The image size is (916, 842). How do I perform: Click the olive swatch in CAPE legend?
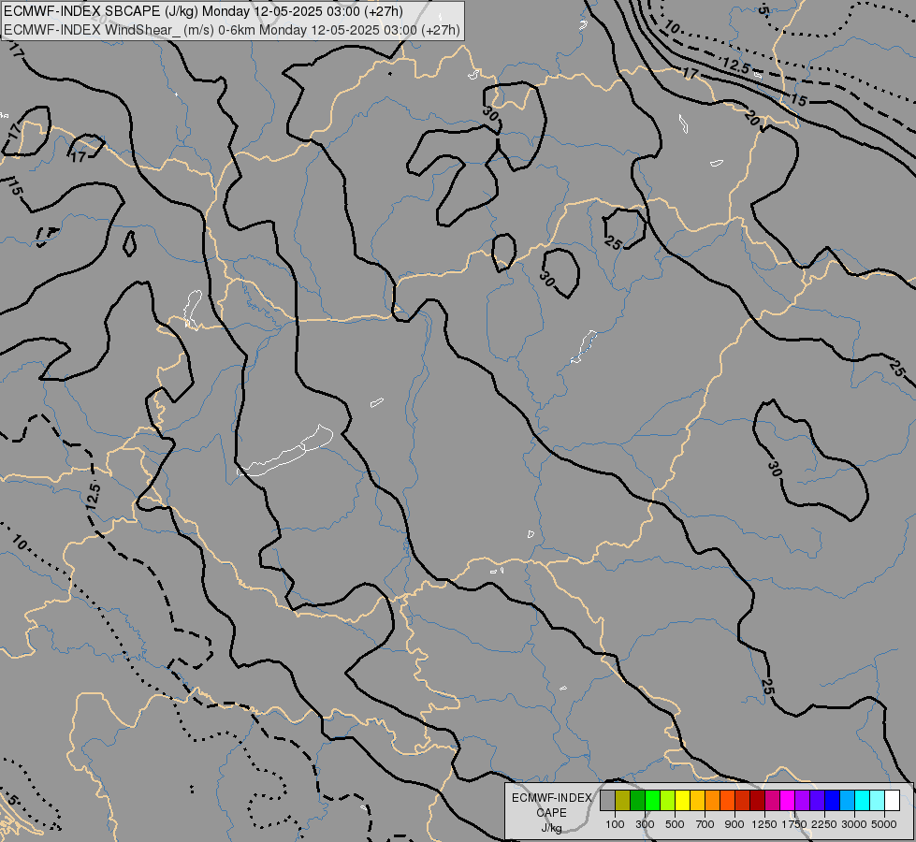click(x=622, y=801)
